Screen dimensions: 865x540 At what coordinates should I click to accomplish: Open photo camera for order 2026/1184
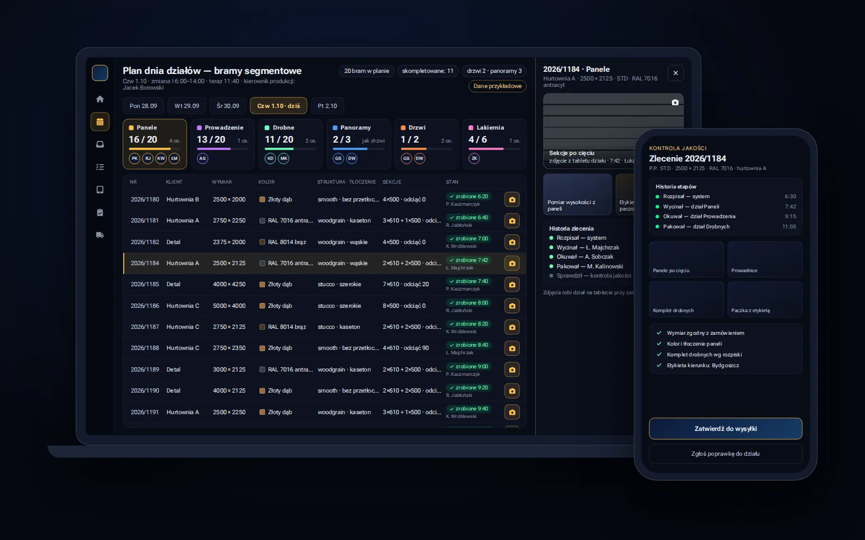(512, 263)
